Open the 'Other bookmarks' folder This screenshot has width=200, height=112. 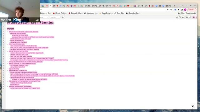tap(187, 13)
